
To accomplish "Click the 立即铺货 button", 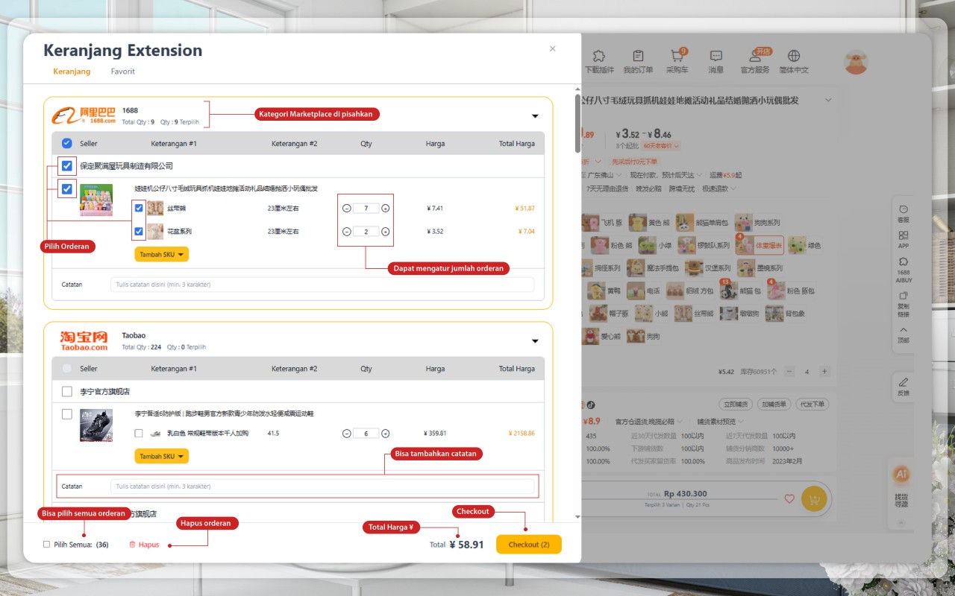I will (x=736, y=405).
